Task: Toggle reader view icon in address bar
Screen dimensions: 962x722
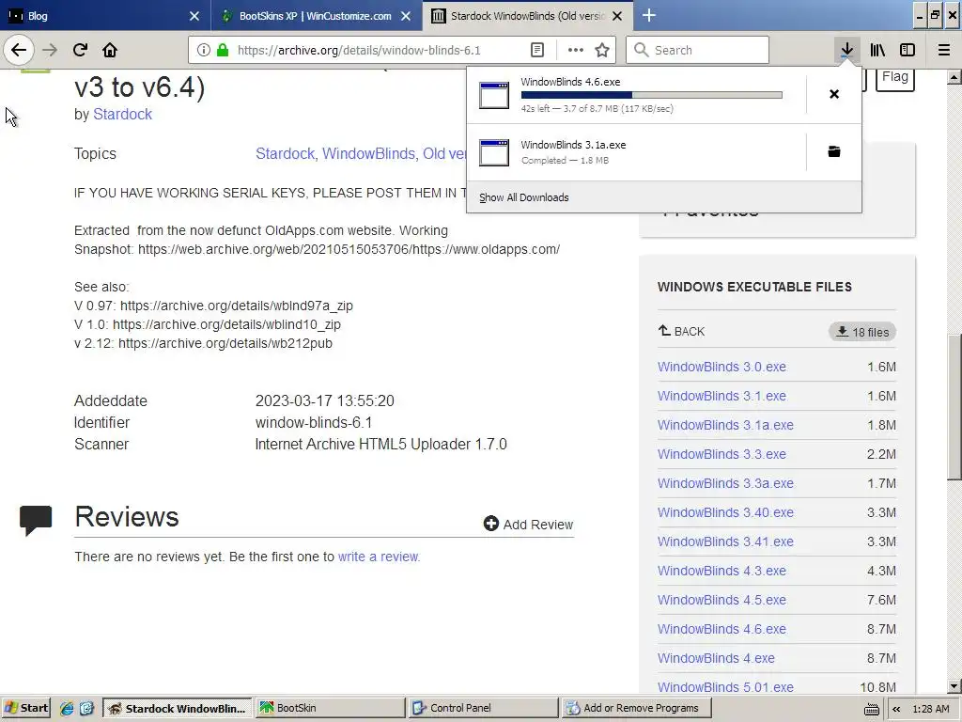Action: 537,51
